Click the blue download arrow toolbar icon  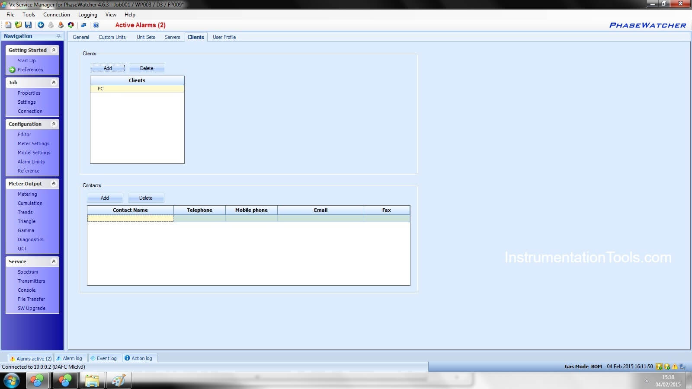41,25
